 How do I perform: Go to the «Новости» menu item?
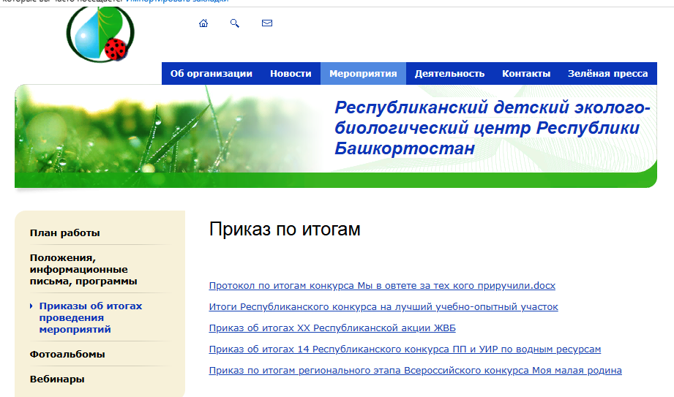tap(291, 73)
